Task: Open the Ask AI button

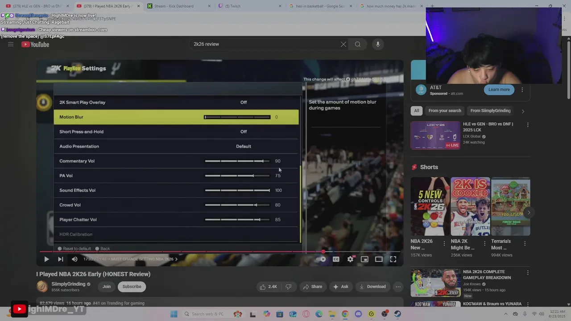Action: [x=340, y=287]
